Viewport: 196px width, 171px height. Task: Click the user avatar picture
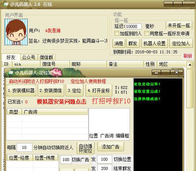[x=16, y=32]
